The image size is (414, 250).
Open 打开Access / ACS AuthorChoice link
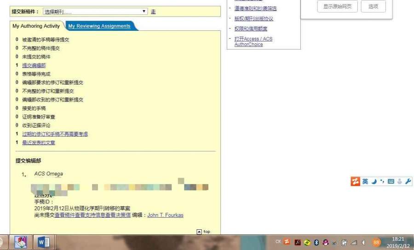[253, 41]
